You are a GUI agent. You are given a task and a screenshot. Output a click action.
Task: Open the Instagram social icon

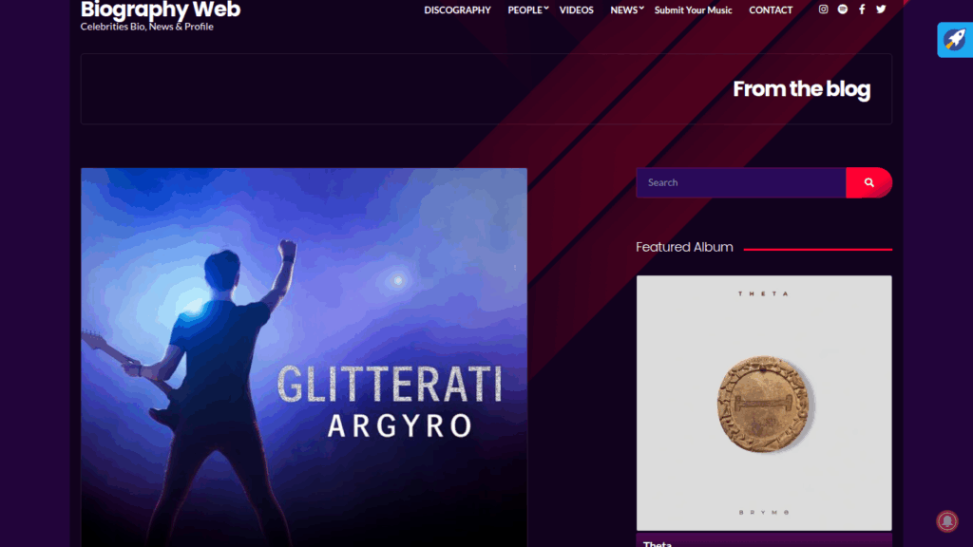[823, 9]
